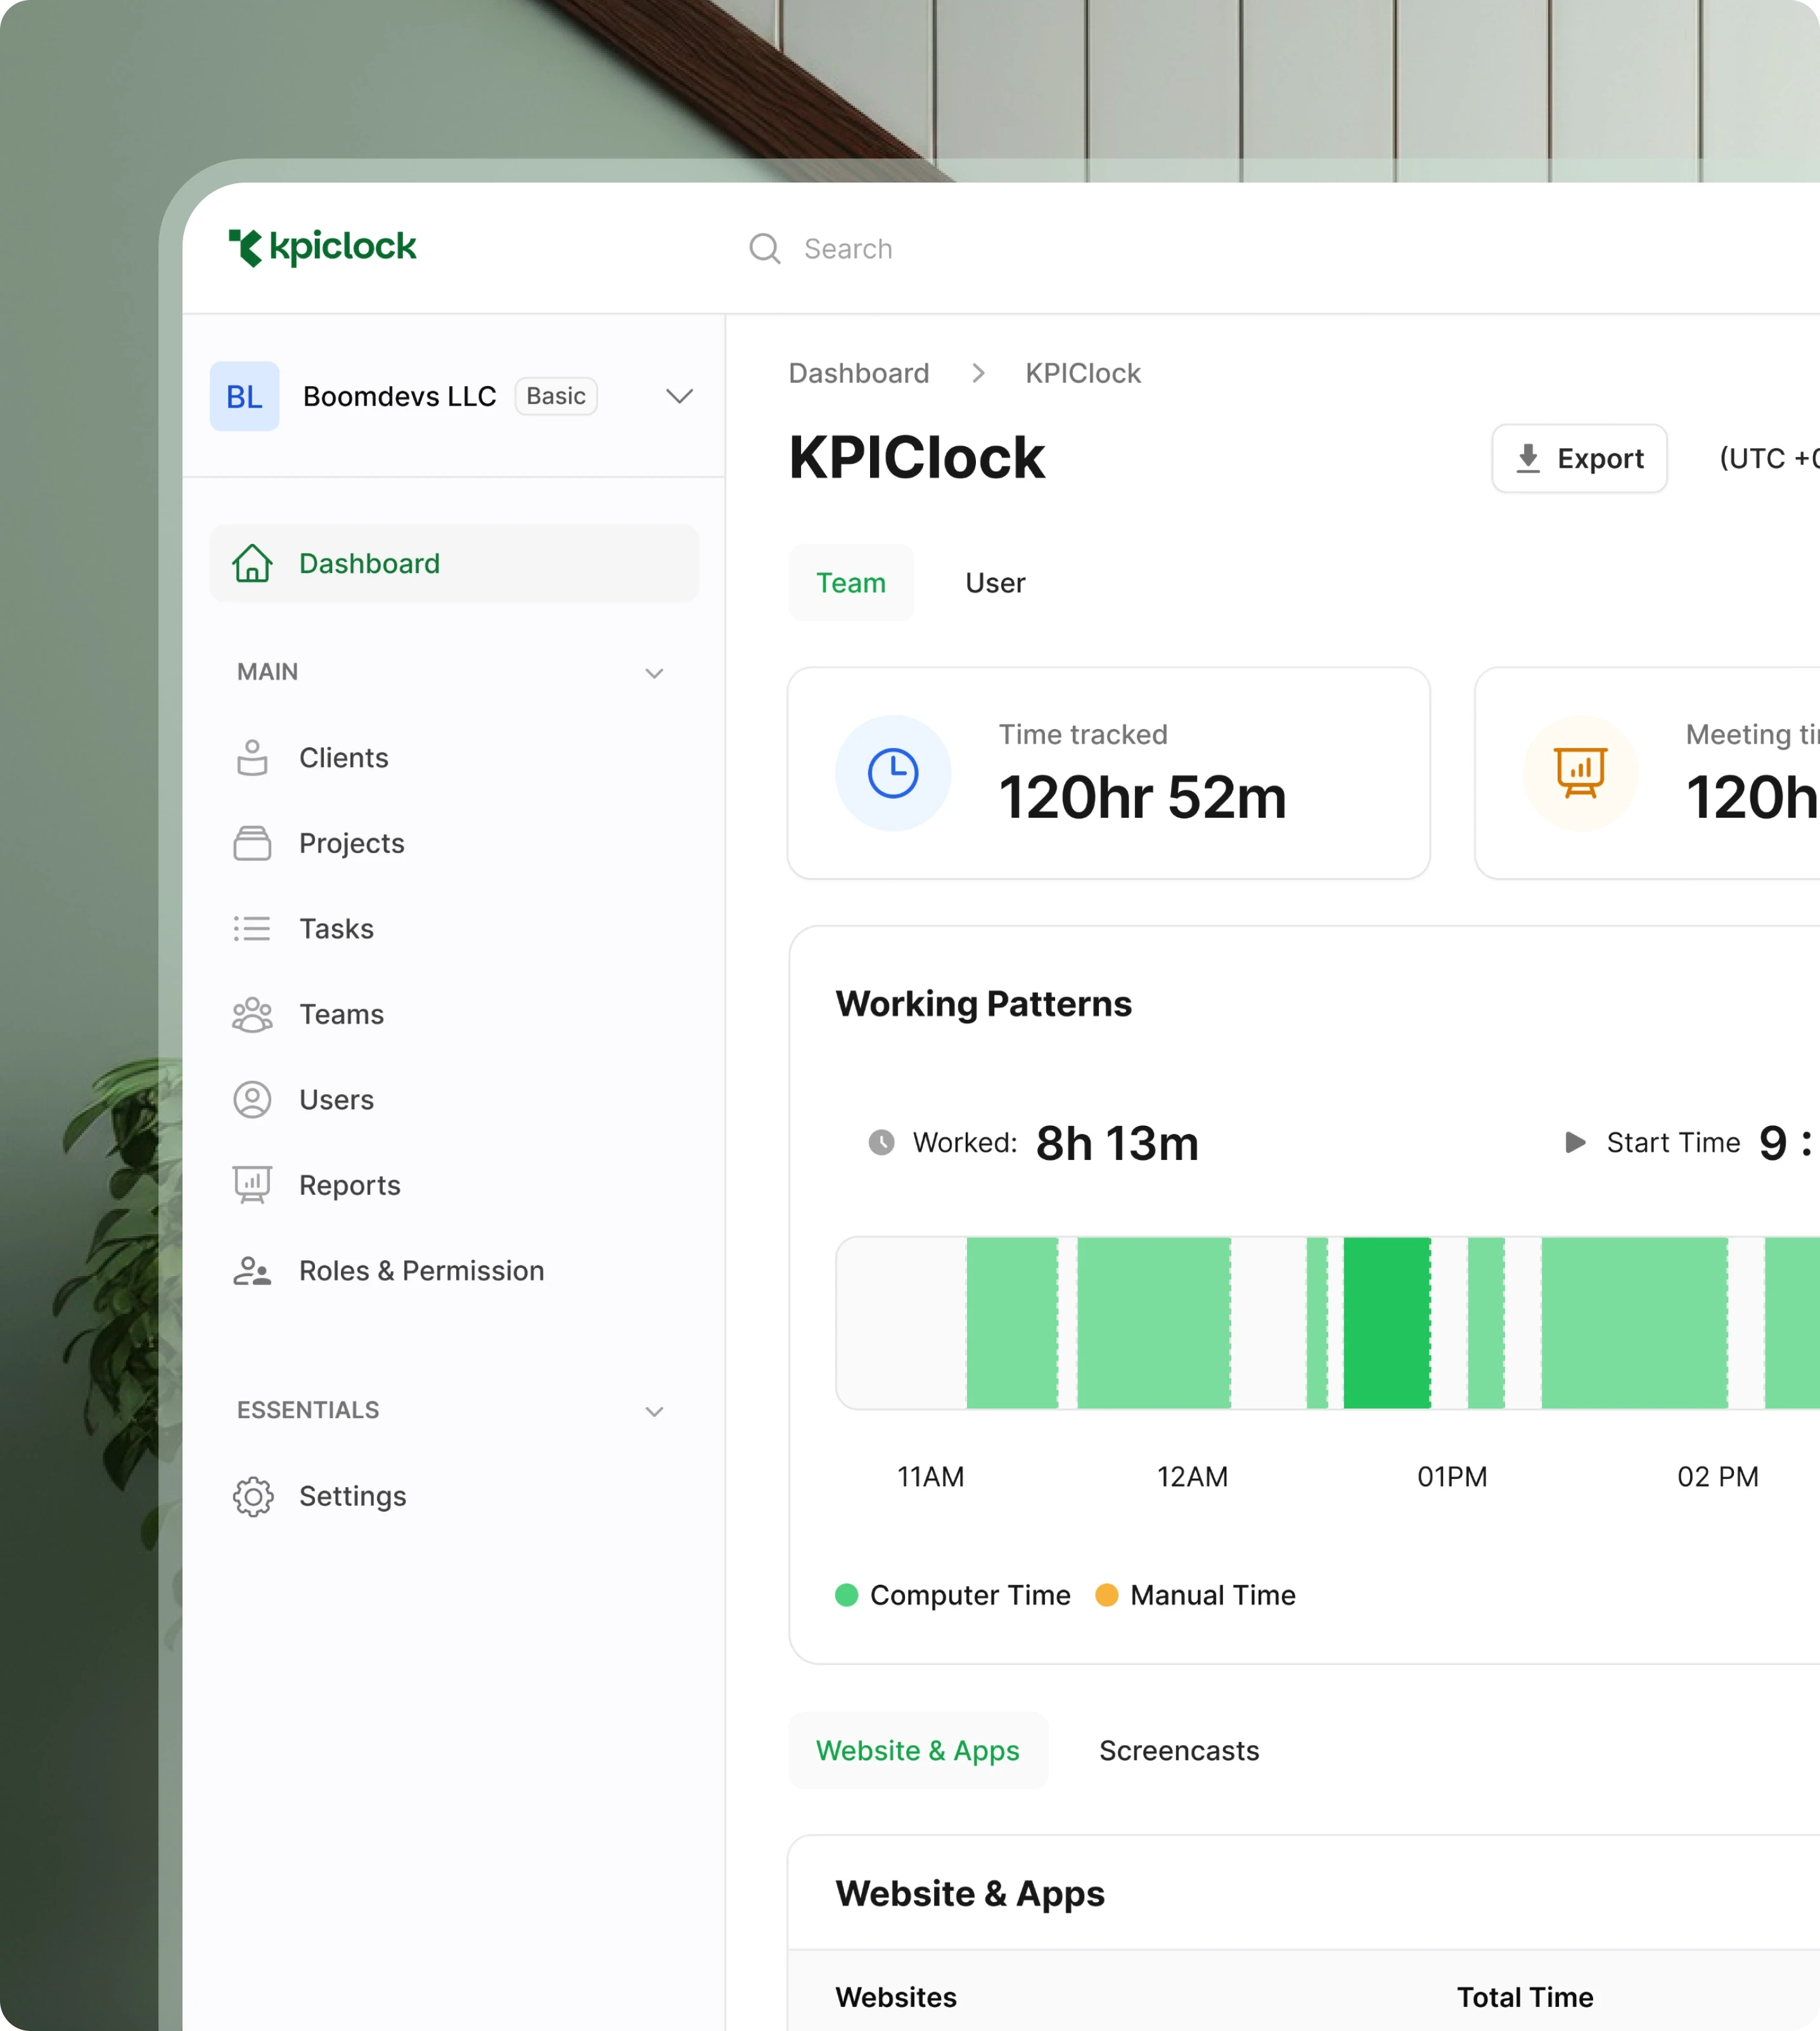Switch to the Screencasts tab

(1179, 1751)
